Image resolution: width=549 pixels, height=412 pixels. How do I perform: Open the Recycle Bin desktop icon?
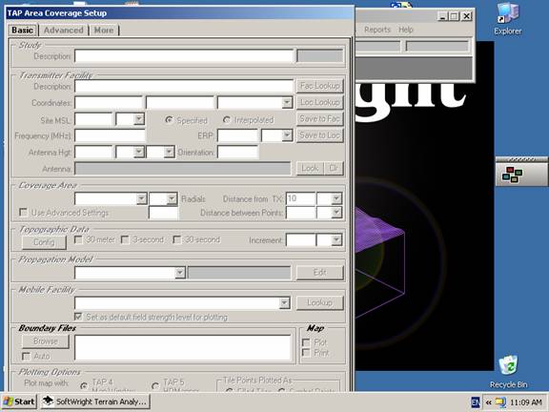(x=508, y=372)
